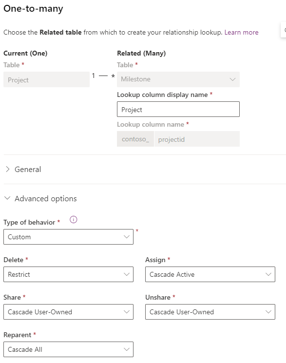The image size is (286, 363).
Task: Click the info icon beside Type of behavior
Action: [74, 219]
